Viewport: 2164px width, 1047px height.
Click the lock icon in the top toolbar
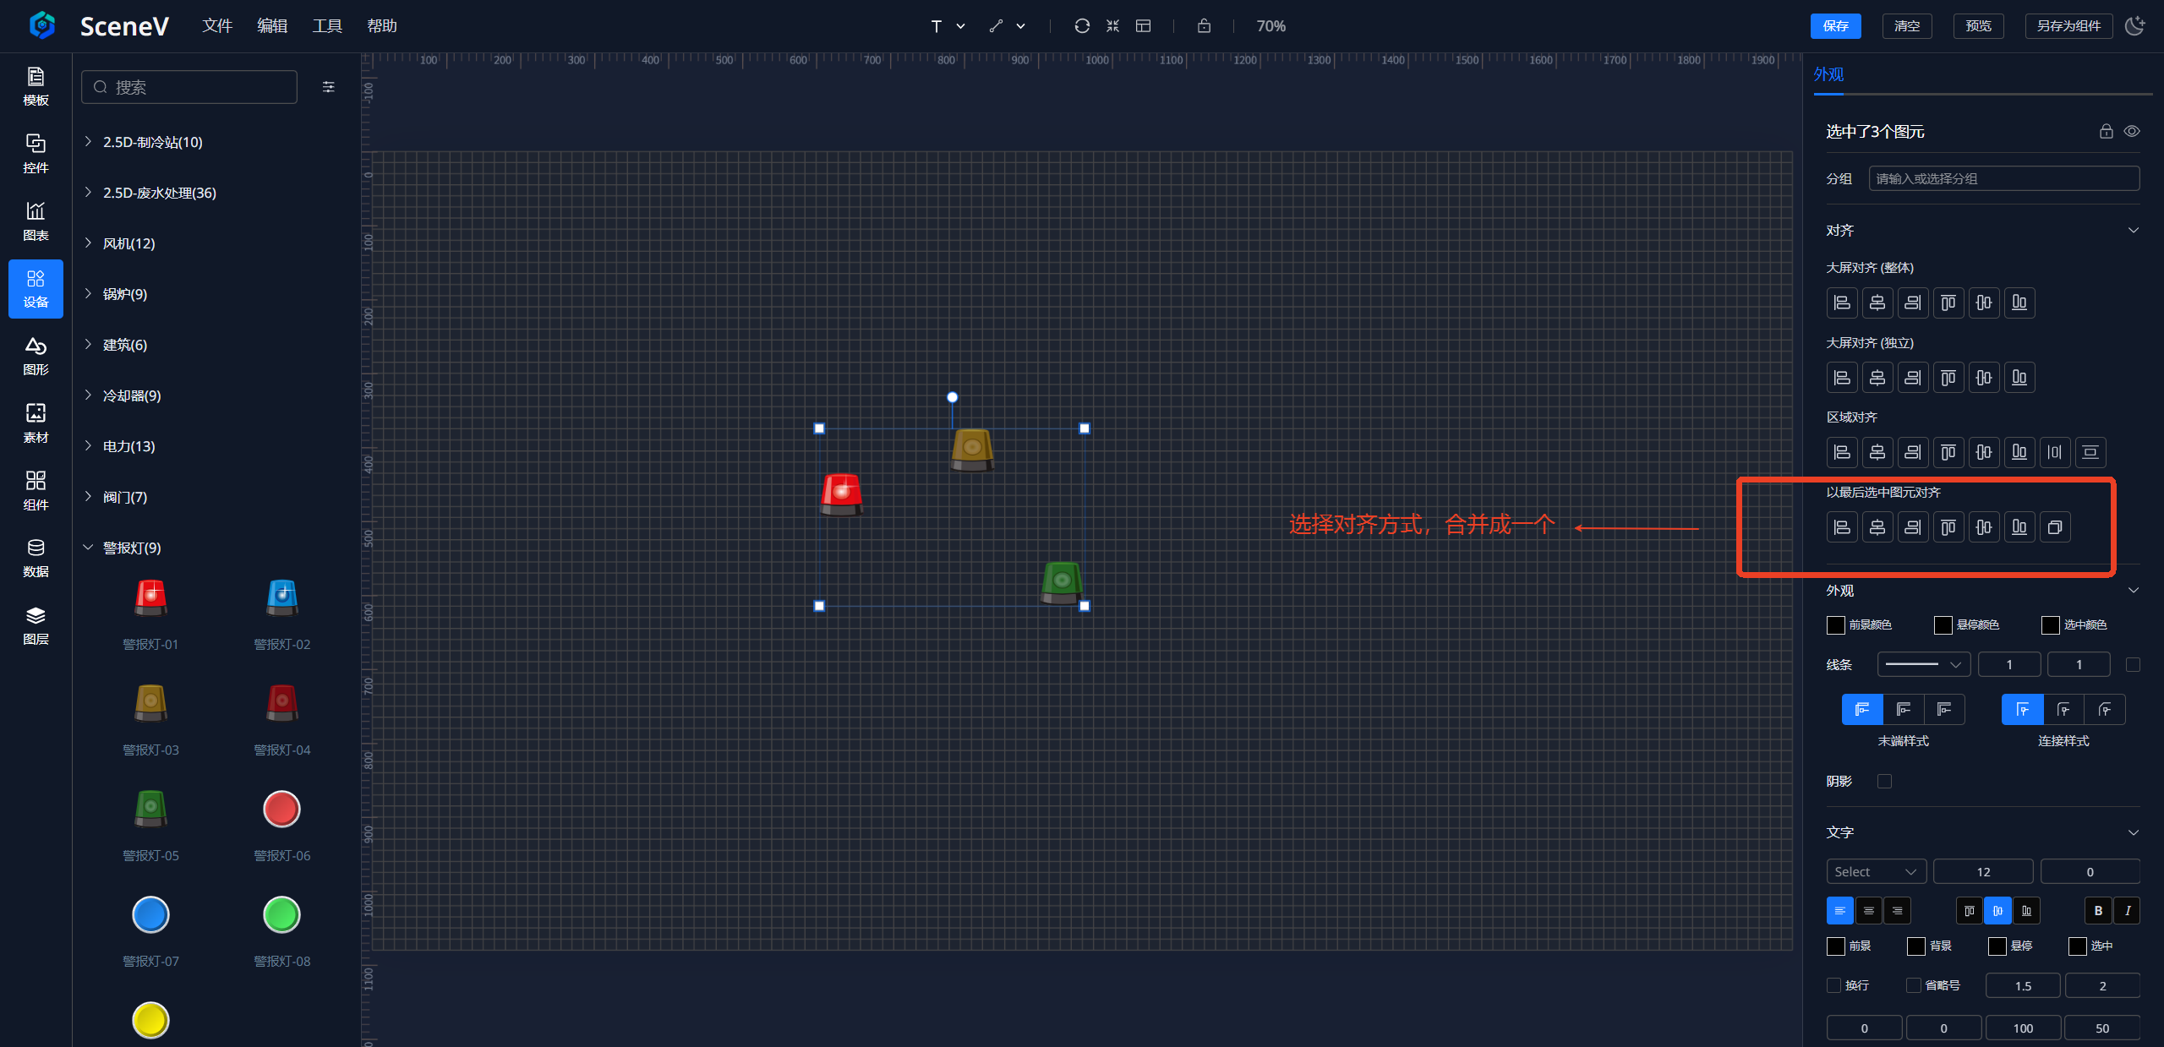tap(1204, 26)
